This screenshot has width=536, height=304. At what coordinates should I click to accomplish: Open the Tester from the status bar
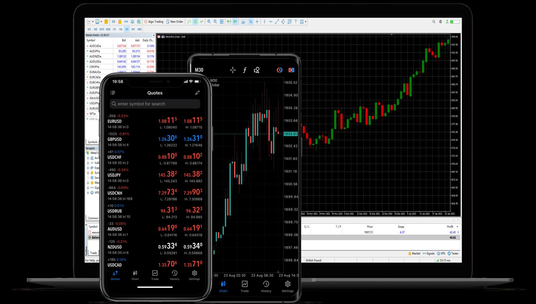point(454,253)
